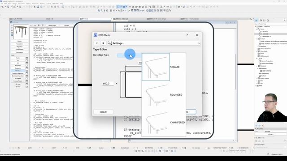Choose the ROUNDED desktop type option
The image size is (287, 161).
[x=164, y=95]
